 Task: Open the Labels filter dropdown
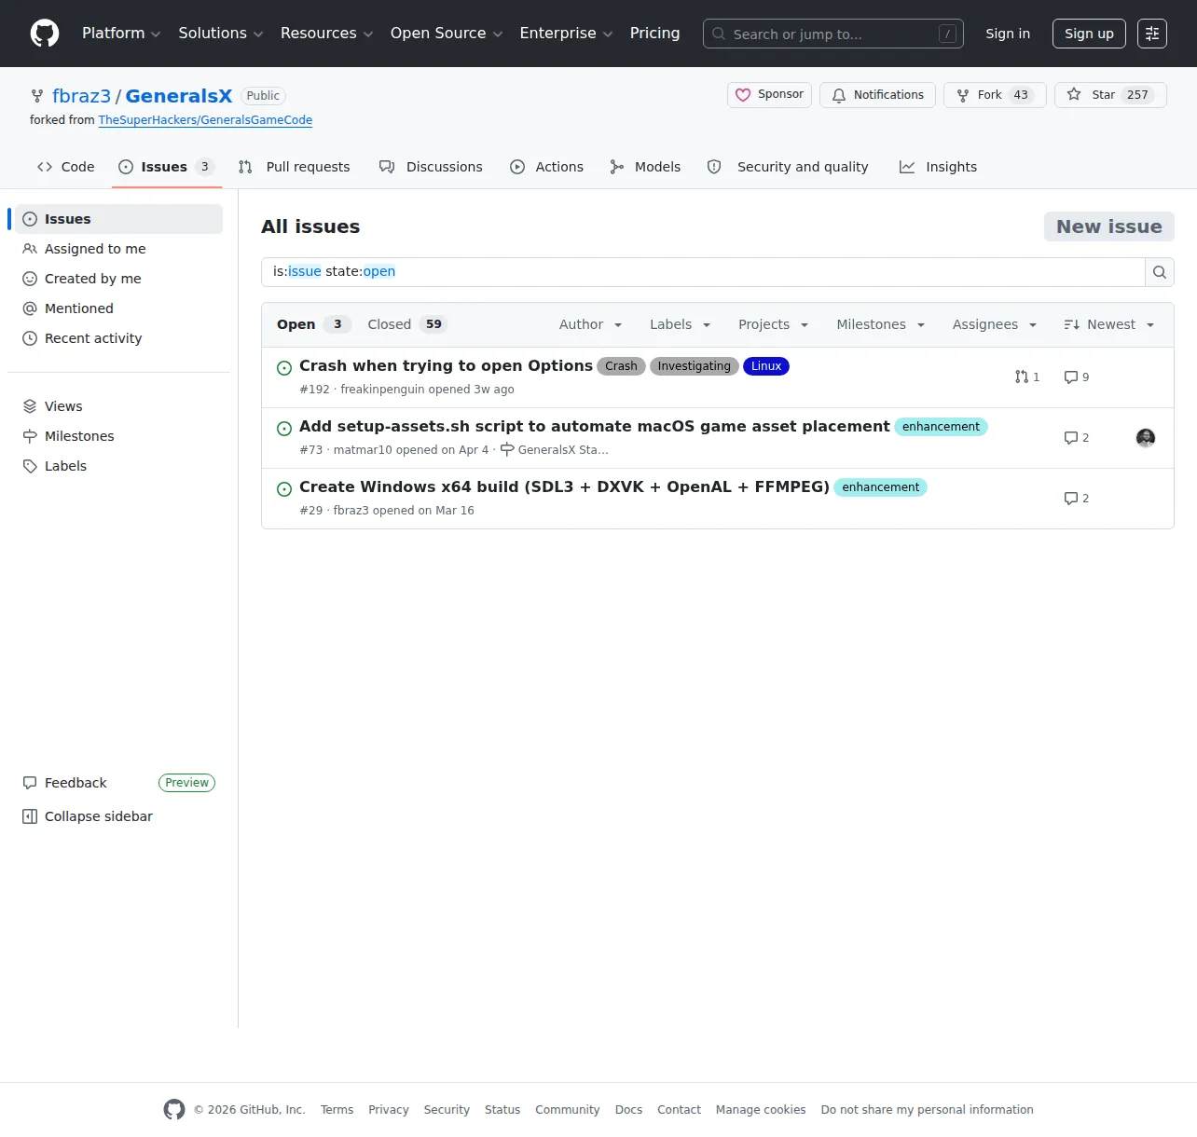(681, 324)
